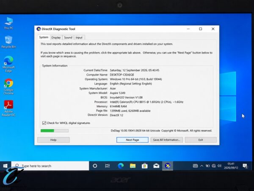Switch to the Display tab

pos(56,37)
